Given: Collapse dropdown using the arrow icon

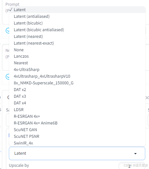Looking at the screenshot, I should (x=135, y=154).
